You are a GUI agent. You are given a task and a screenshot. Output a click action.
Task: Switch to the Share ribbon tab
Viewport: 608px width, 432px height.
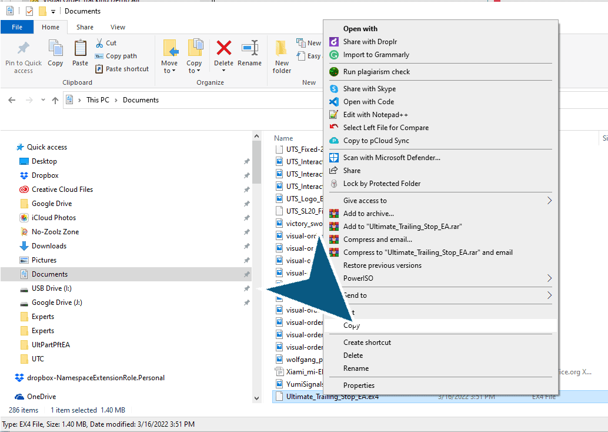click(85, 27)
